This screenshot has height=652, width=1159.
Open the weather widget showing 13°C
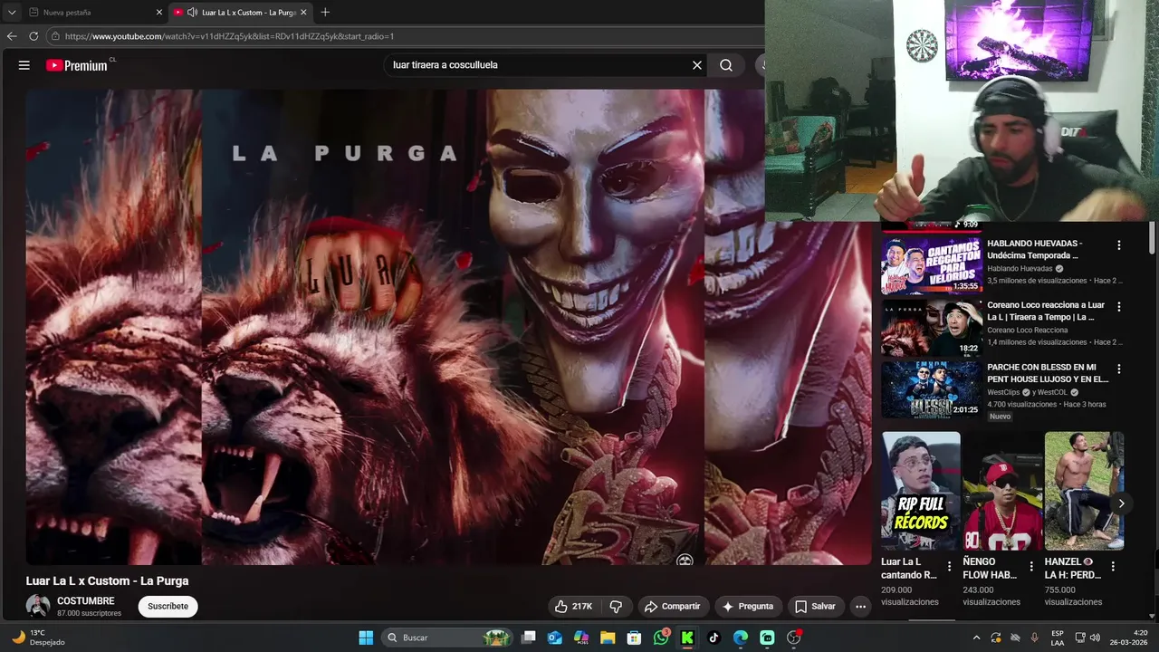coord(36,638)
